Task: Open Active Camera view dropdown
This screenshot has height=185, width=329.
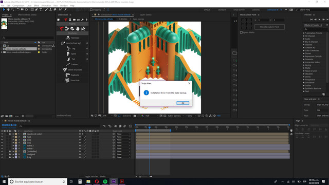Action: 176,116
